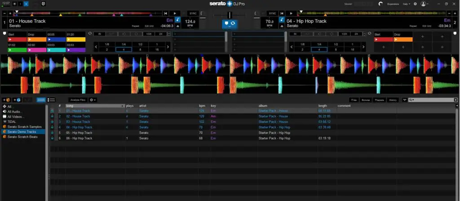Image resolution: width=460 pixels, height=201 pixels.
Task: Click Analyze Files button
Action: pyautogui.click(x=78, y=100)
